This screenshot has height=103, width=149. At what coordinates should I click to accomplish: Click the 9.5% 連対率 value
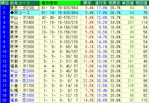[x=103, y=27]
